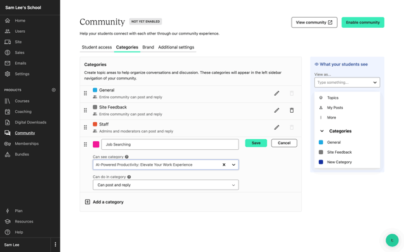Edit the General category with the pencil
Image resolution: width=404 pixels, height=252 pixels.
(276, 93)
